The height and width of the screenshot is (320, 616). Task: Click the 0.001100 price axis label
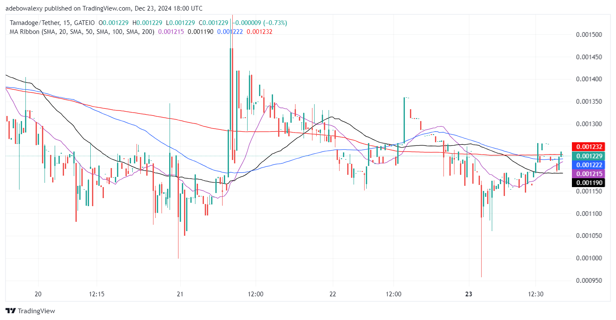coord(589,214)
